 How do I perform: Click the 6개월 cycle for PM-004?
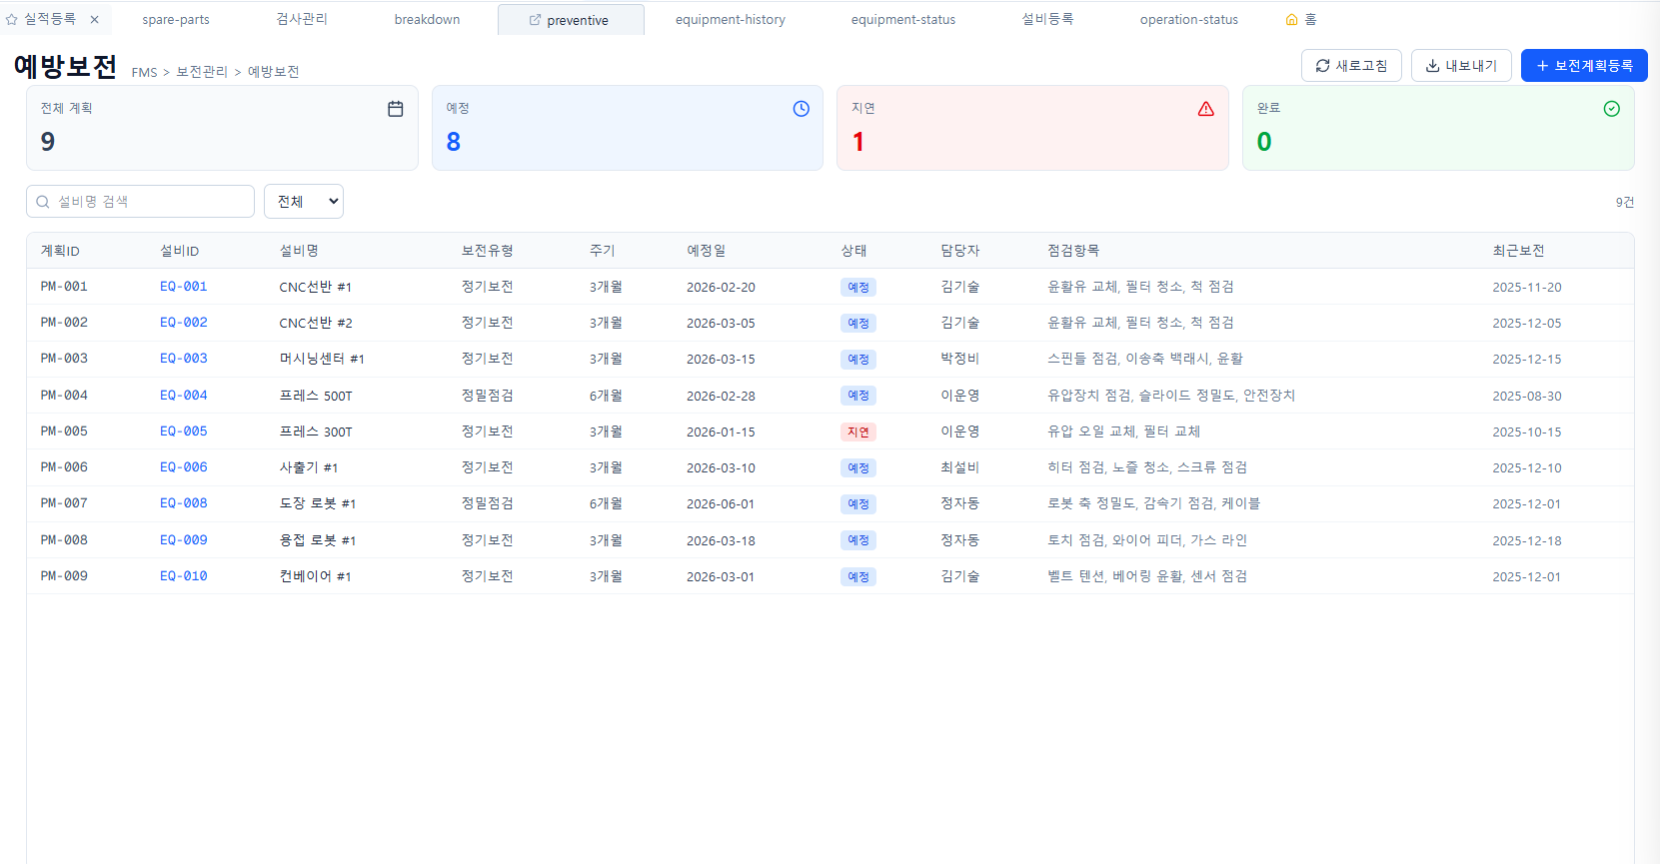coord(606,396)
